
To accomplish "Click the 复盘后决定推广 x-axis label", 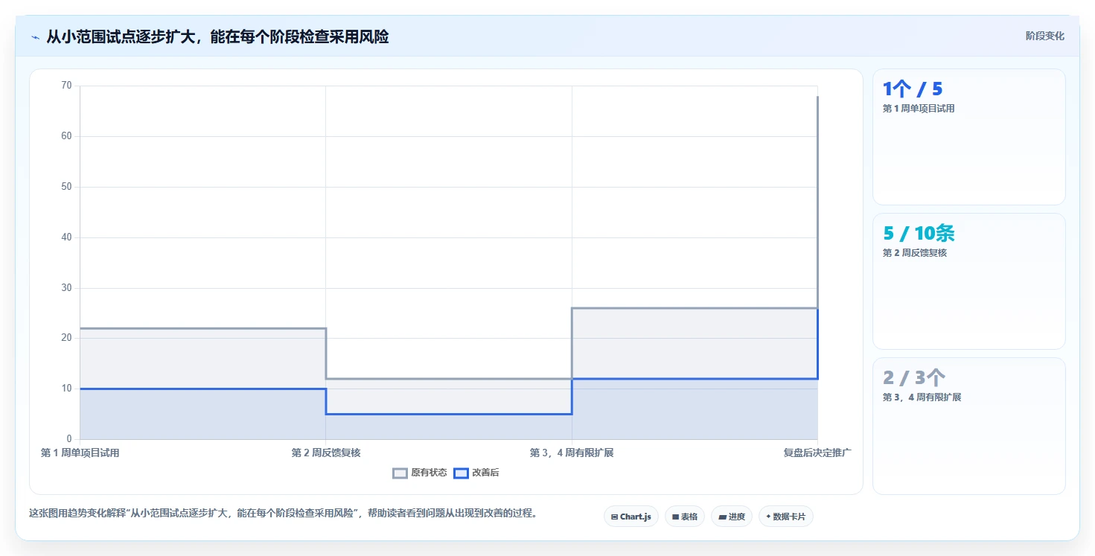I will pyautogui.click(x=817, y=453).
